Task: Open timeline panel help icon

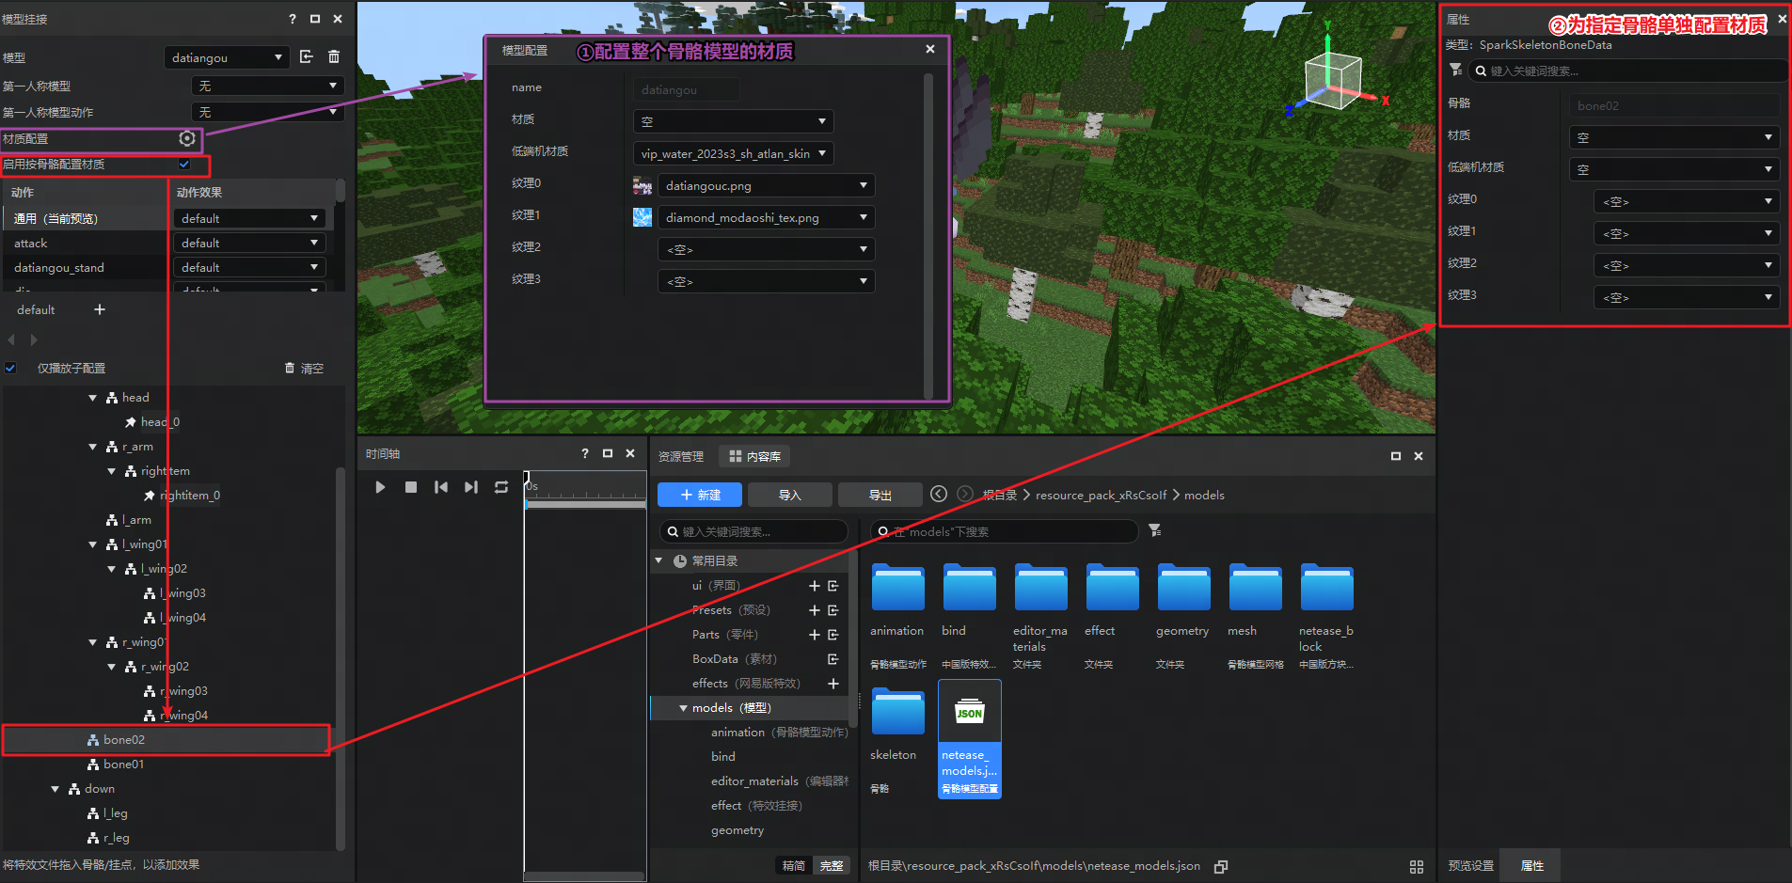Action: (585, 454)
